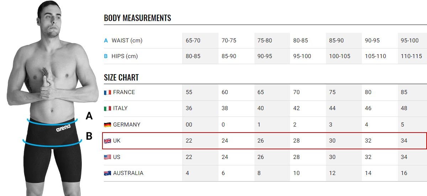Click the Size Chart heading

(x=121, y=77)
